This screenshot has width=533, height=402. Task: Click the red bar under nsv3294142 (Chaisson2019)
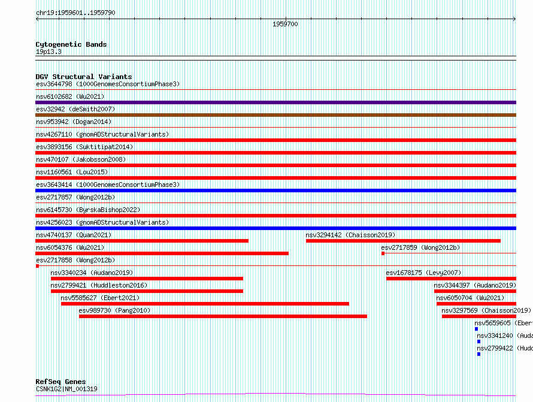coord(403,241)
